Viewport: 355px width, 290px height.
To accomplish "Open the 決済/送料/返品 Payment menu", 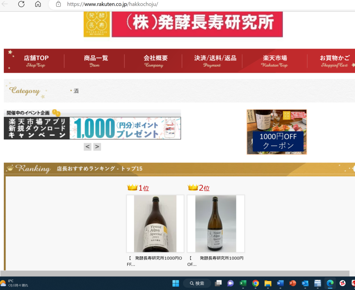I will click(x=215, y=61).
